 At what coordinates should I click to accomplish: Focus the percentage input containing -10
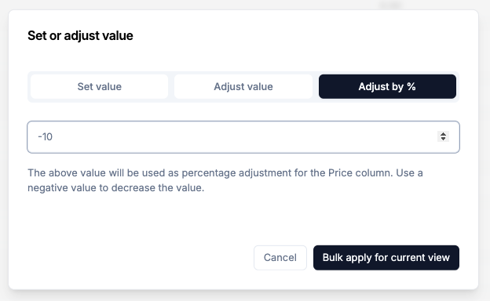click(x=243, y=137)
